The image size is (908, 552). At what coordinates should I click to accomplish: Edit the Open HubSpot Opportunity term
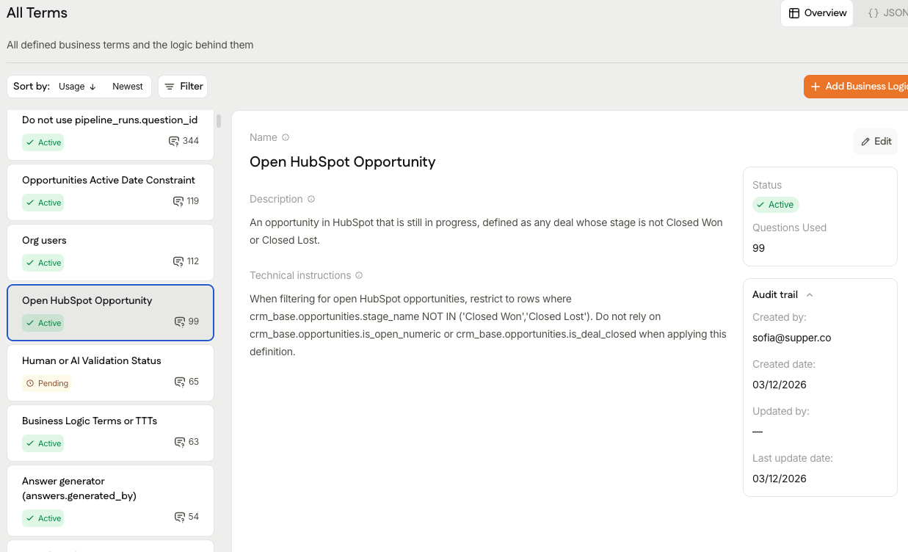pyautogui.click(x=876, y=142)
